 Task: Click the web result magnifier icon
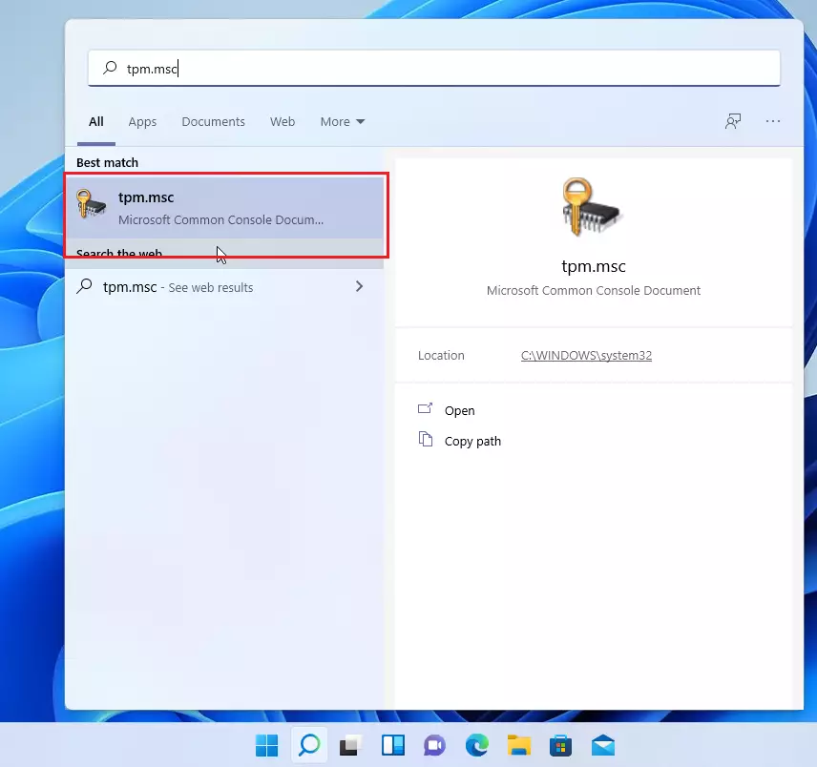[x=84, y=286]
